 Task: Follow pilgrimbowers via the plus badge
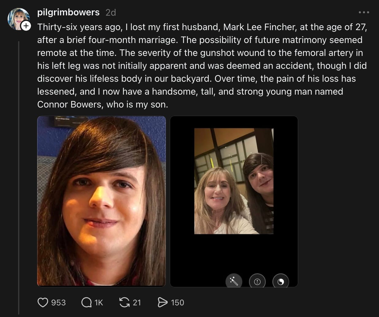click(26, 26)
